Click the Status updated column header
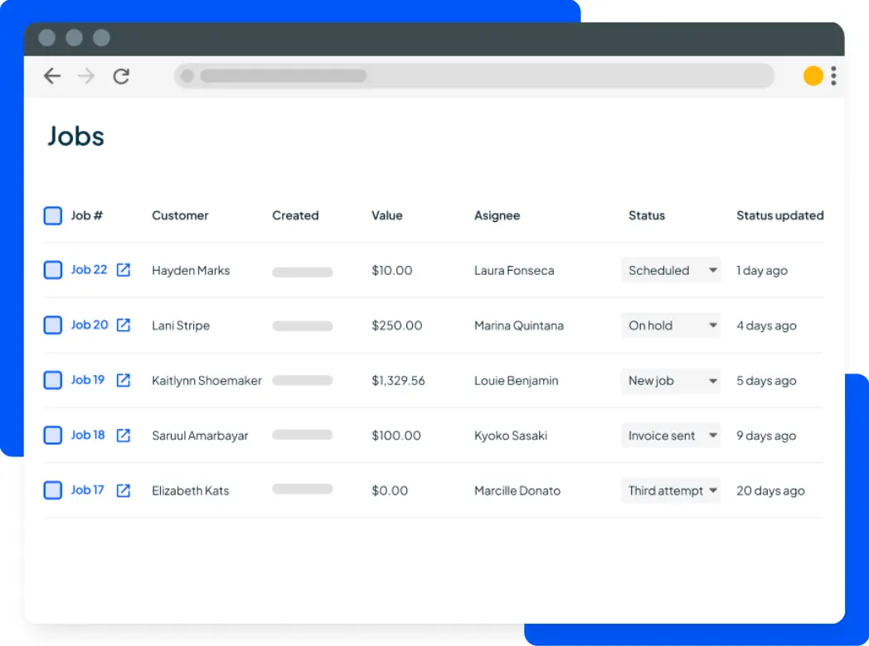869x646 pixels. point(779,215)
